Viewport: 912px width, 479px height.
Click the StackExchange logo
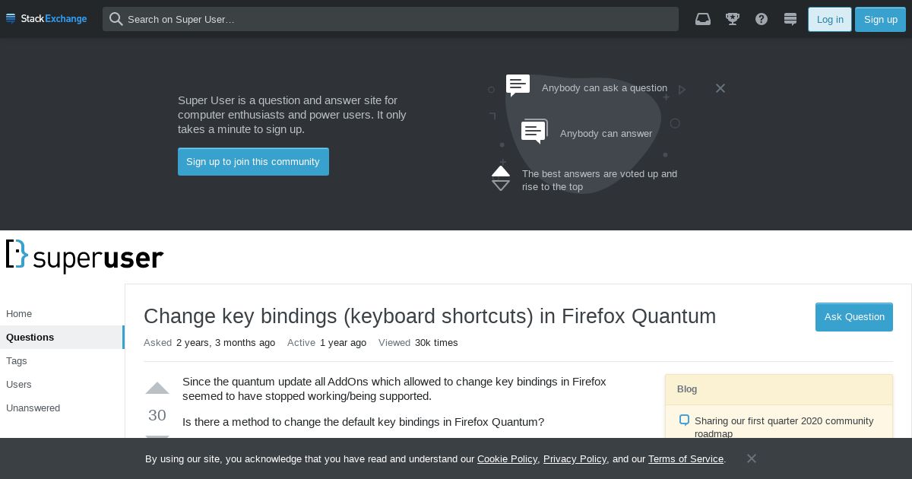point(46,19)
